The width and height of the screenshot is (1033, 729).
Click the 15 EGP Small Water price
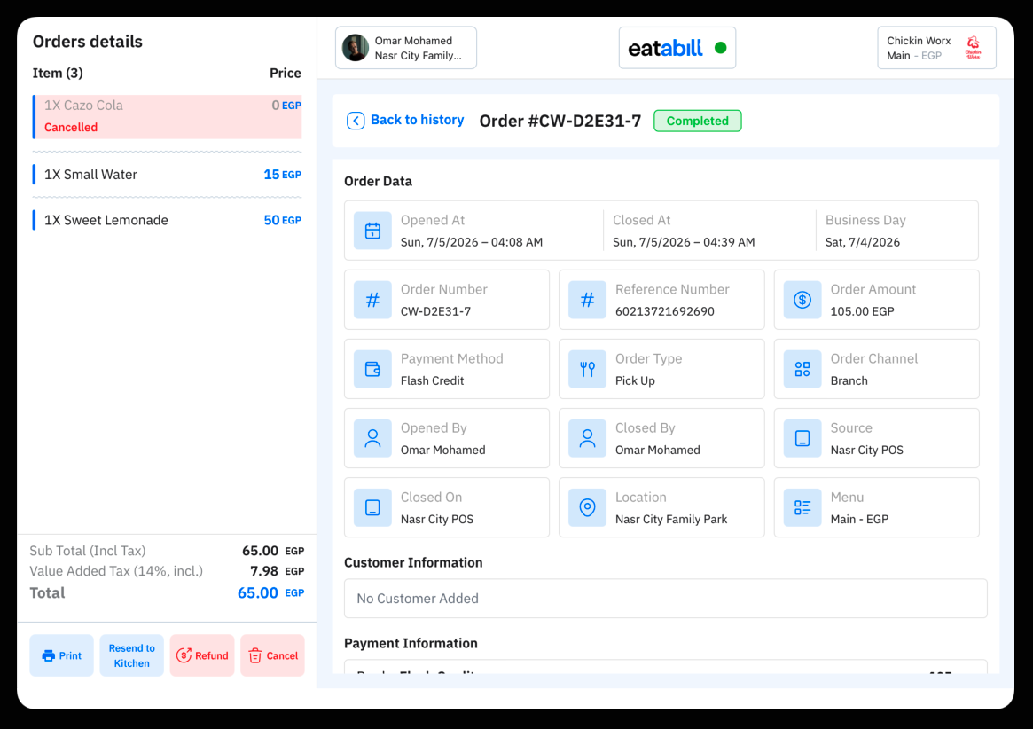283,175
